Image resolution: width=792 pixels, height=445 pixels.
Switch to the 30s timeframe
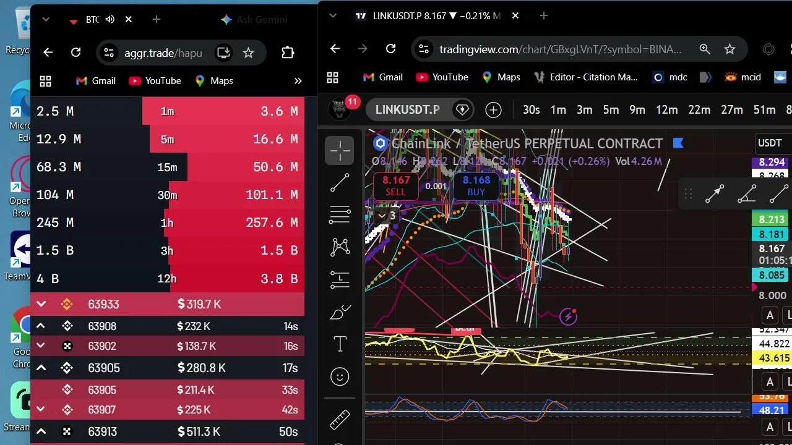531,110
